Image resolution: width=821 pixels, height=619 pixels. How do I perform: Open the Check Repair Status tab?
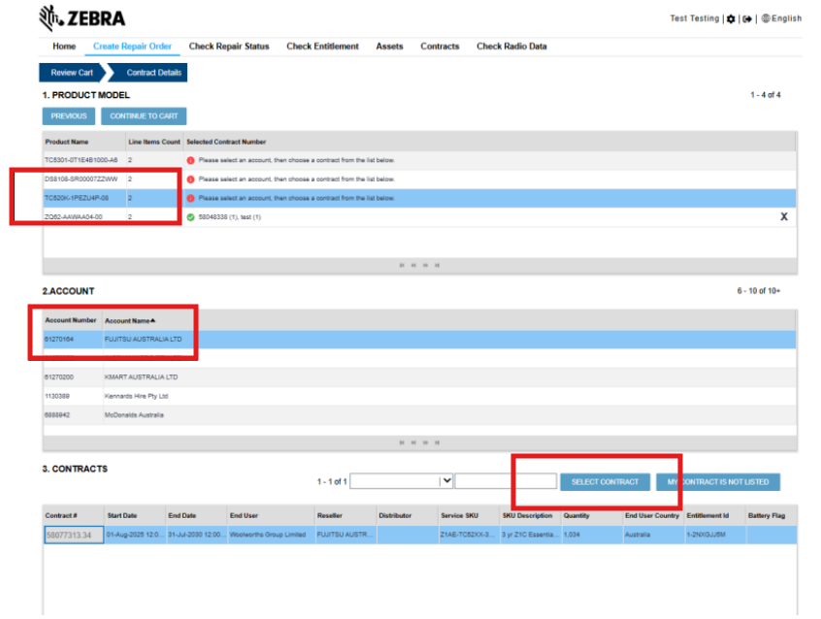click(229, 46)
